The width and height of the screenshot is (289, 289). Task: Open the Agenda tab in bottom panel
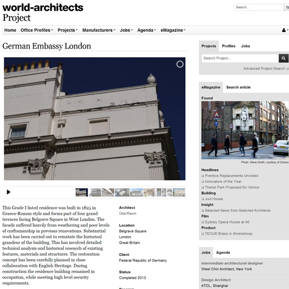(223, 252)
